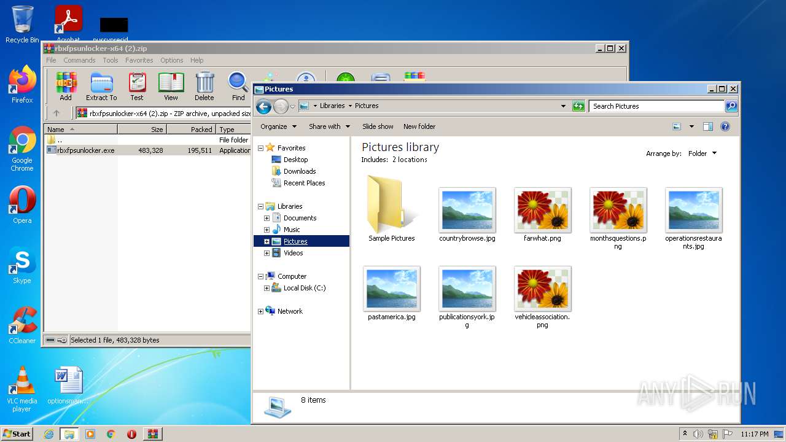Open CCleaner desktop shortcut

pyautogui.click(x=22, y=325)
